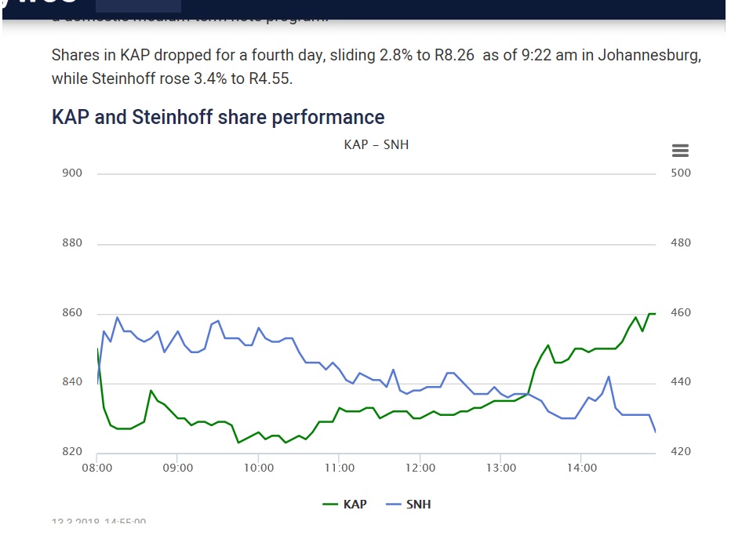This screenshot has width=742, height=543.
Task: Click the 420 label on right axis
Action: coord(682,453)
